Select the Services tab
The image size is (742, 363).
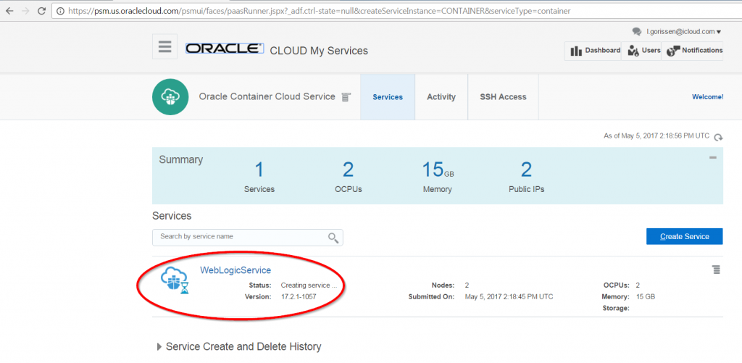click(x=388, y=97)
